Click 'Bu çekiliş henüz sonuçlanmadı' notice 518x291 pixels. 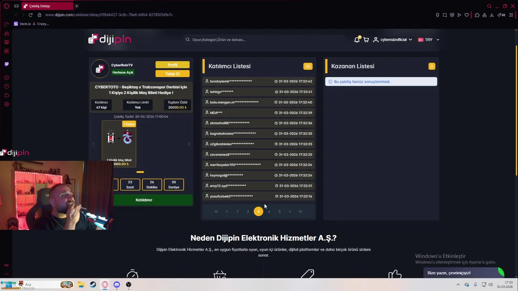[381, 82]
